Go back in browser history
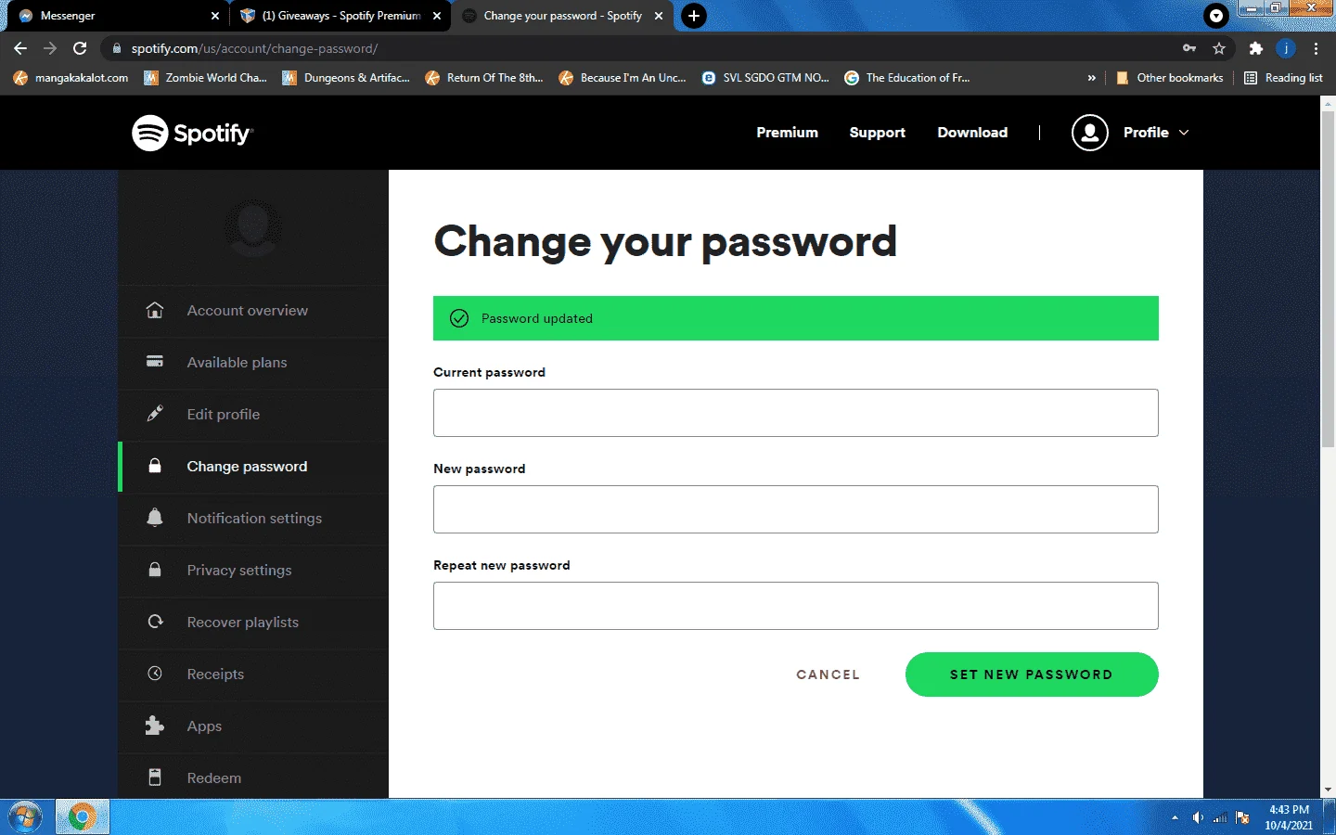This screenshot has width=1336, height=835. (x=20, y=48)
